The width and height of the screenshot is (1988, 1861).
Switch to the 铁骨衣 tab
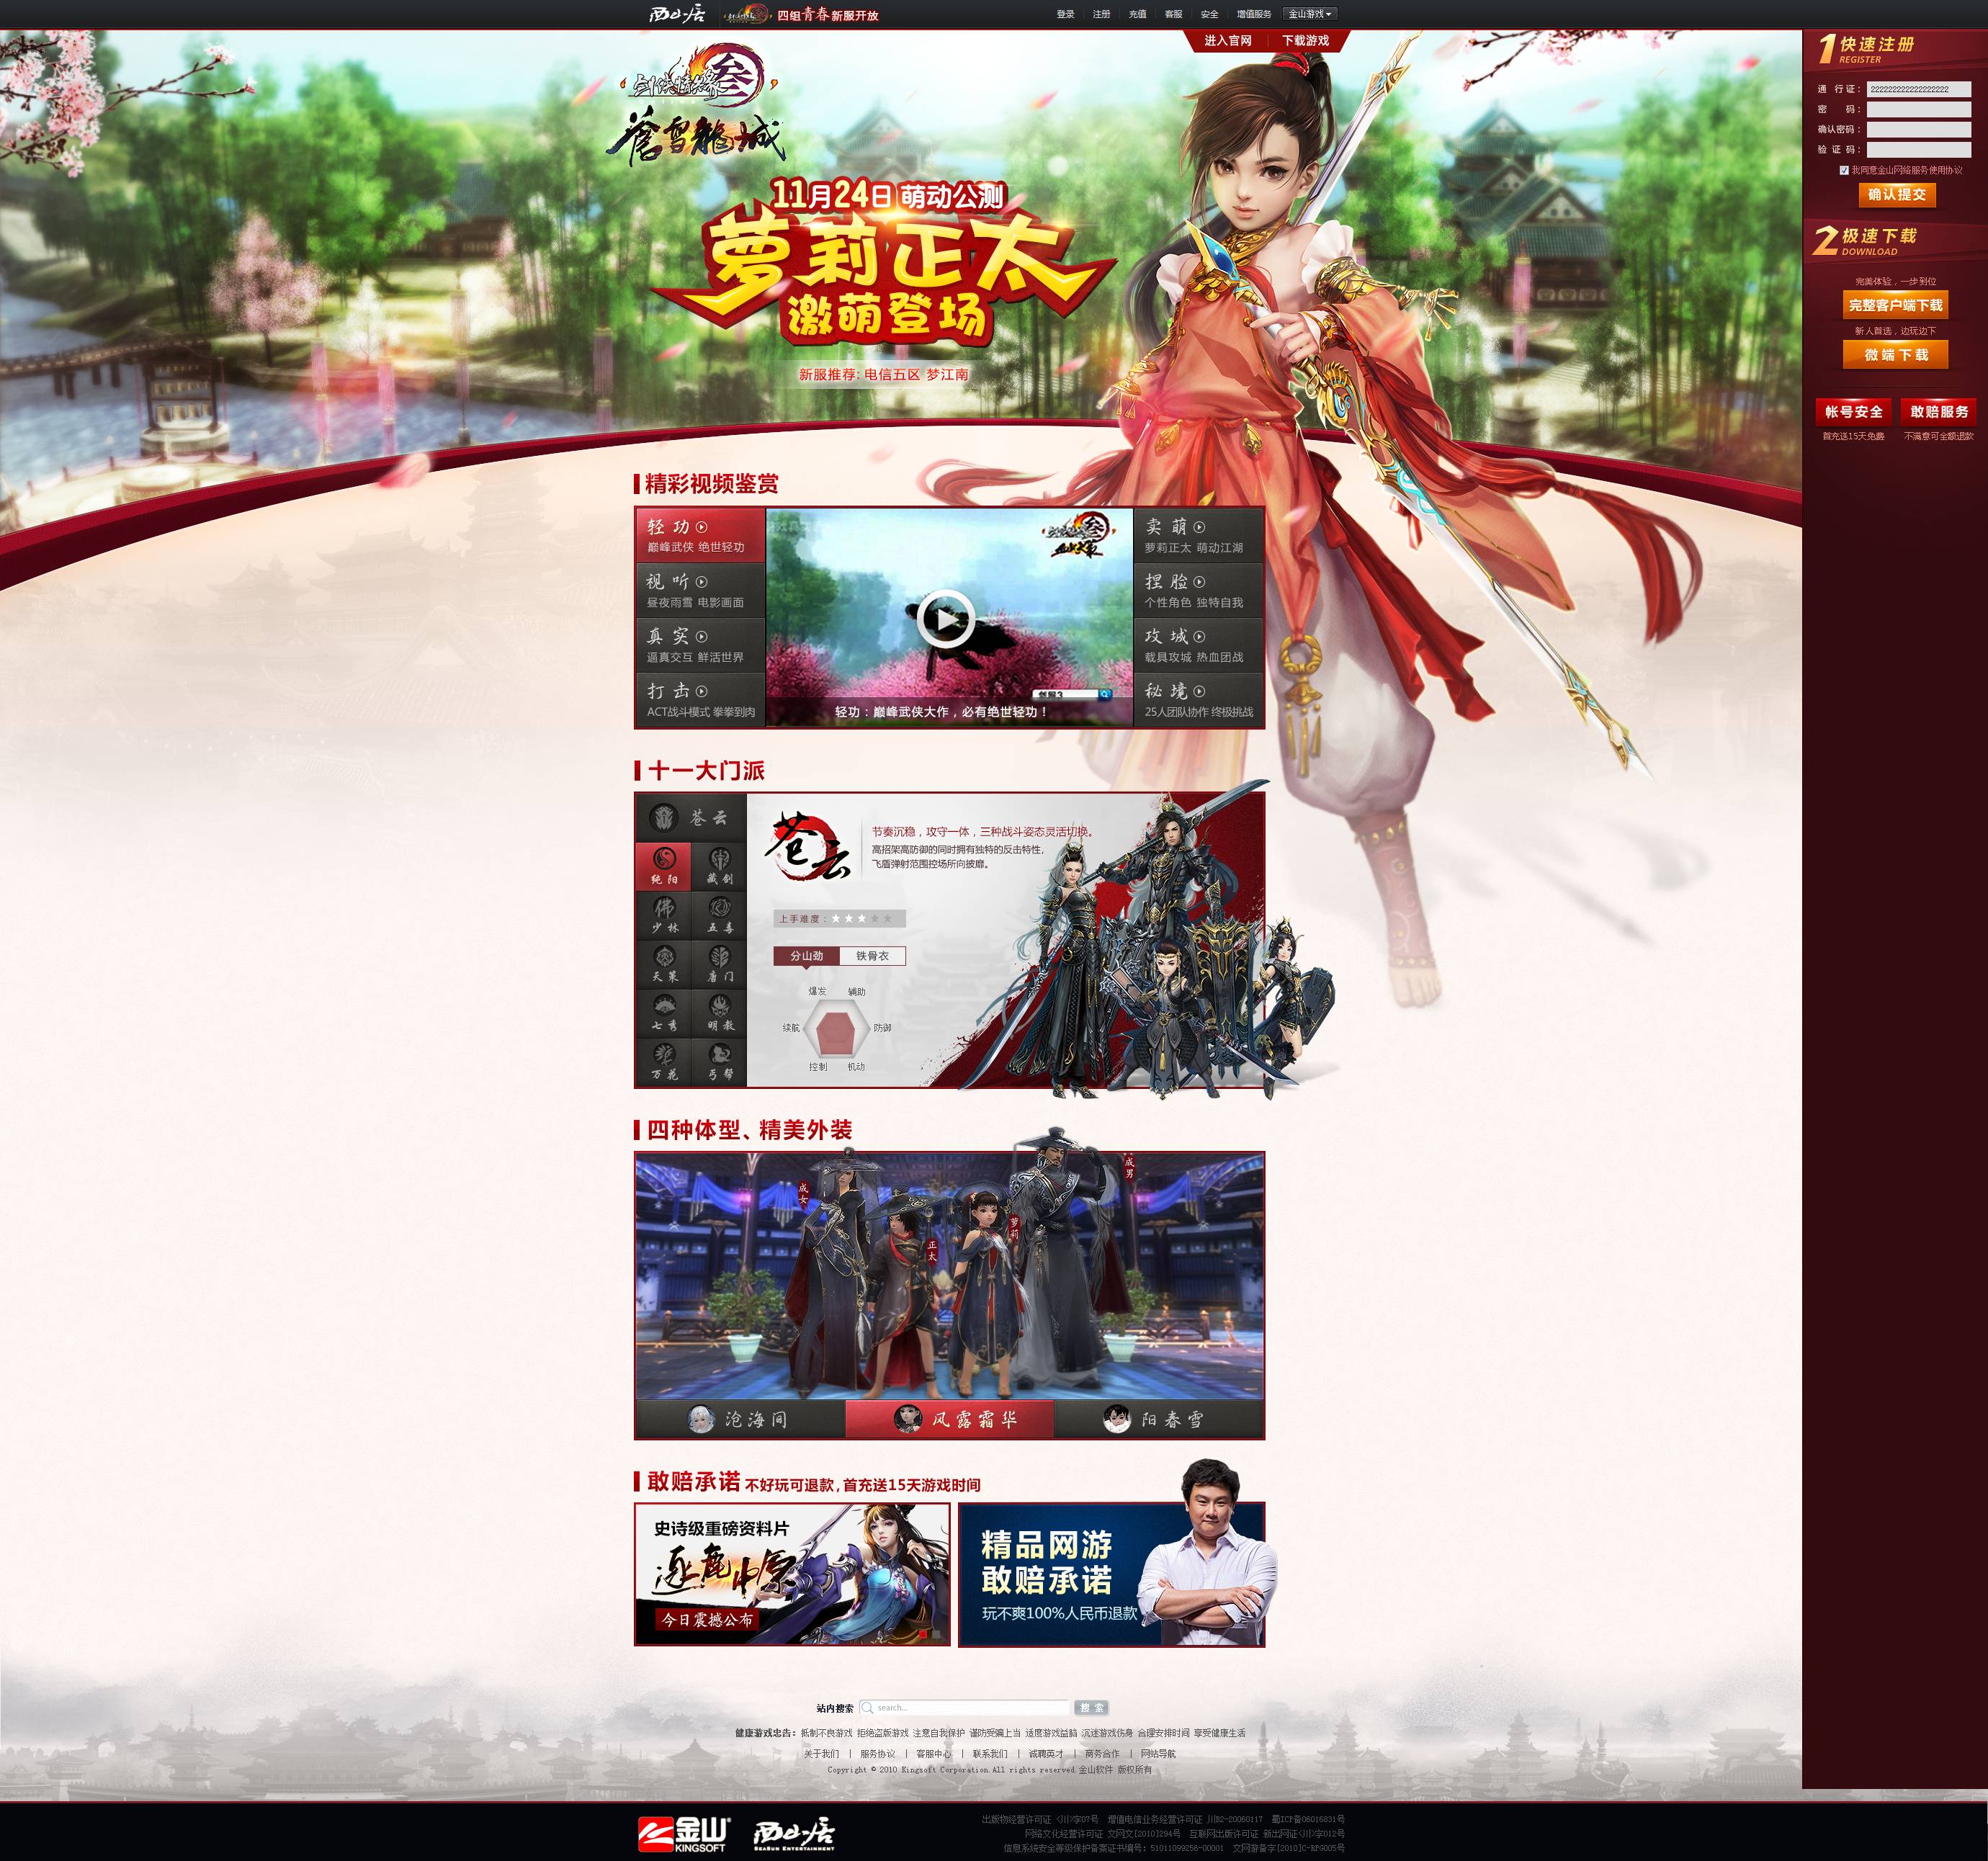pos(872,956)
